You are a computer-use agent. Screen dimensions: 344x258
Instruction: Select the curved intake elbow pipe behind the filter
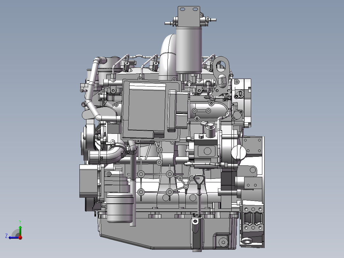[168, 57]
